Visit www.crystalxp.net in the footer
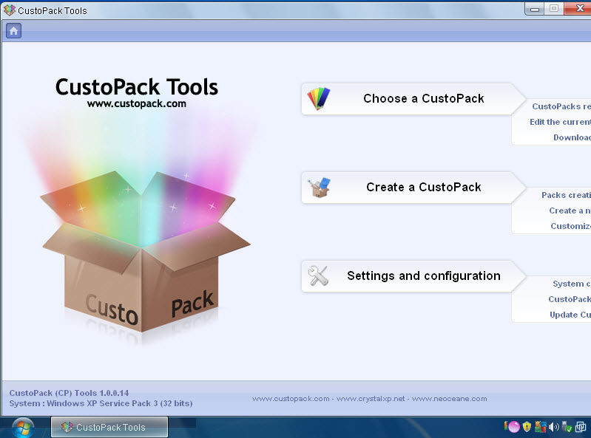The width and height of the screenshot is (591, 438). pyautogui.click(x=371, y=399)
